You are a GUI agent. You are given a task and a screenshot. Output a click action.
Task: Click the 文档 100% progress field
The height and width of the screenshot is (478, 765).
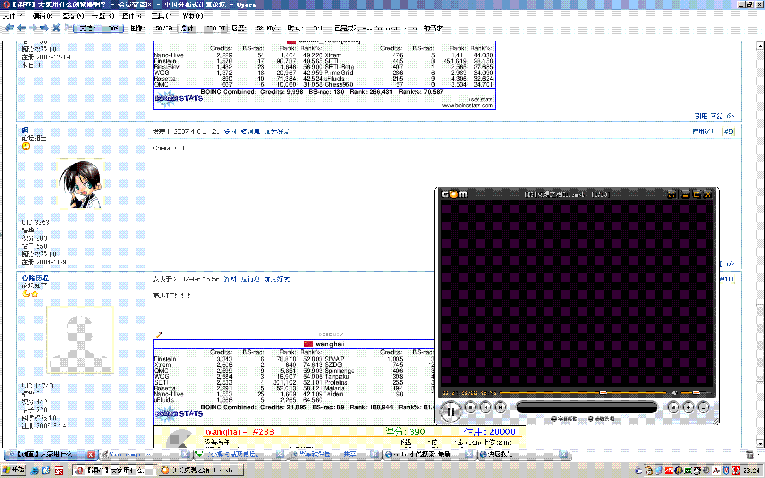(98, 28)
